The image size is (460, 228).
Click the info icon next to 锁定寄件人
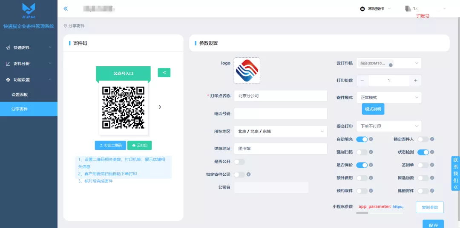tap(432, 139)
